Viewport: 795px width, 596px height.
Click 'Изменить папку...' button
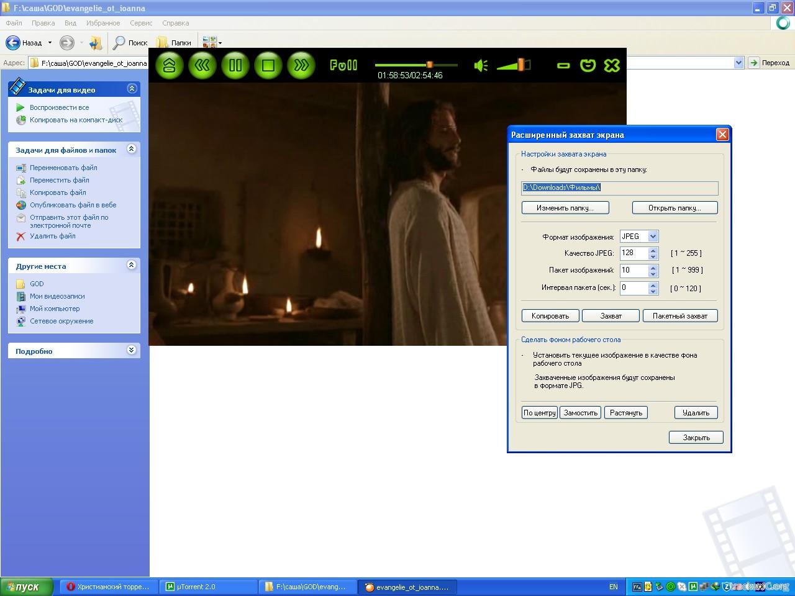(565, 208)
